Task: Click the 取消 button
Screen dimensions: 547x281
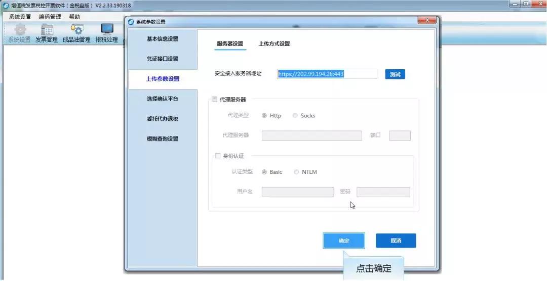Action: tap(396, 241)
